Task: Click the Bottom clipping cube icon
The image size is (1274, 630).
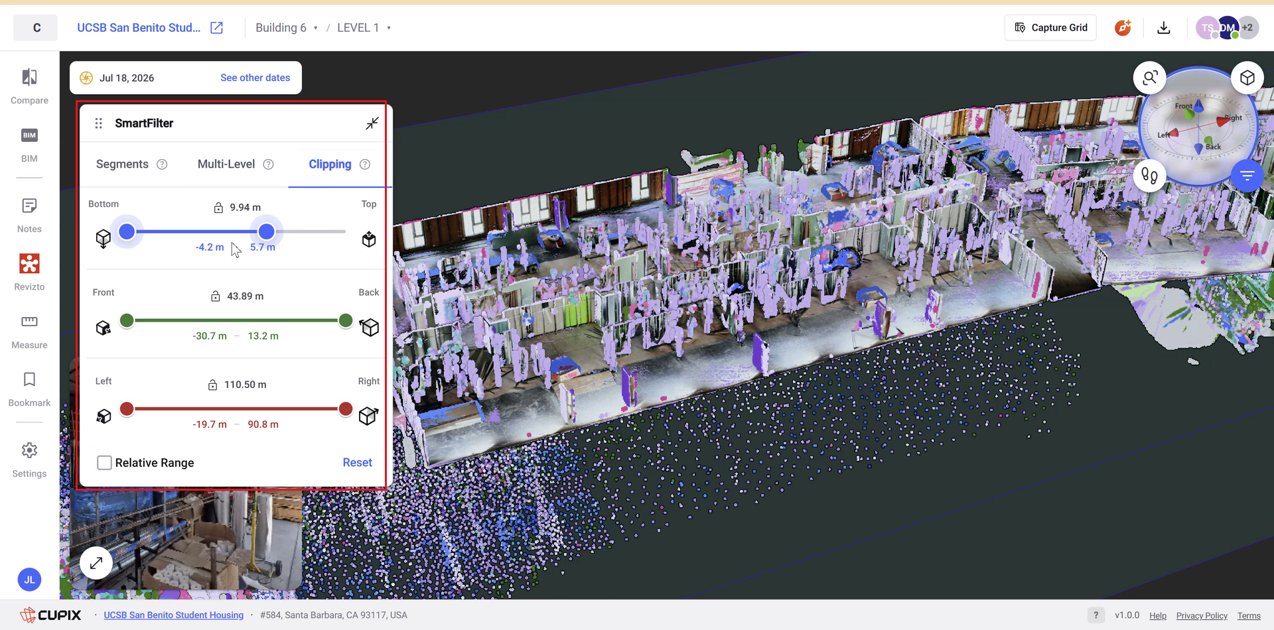Action: (104, 239)
